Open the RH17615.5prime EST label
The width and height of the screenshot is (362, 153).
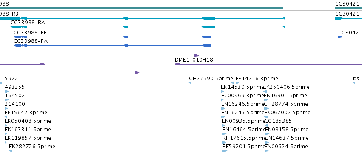[x=244, y=138]
